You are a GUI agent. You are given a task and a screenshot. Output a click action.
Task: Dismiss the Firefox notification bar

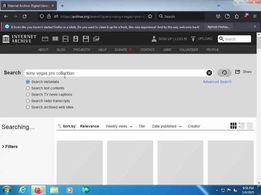click(255, 26)
